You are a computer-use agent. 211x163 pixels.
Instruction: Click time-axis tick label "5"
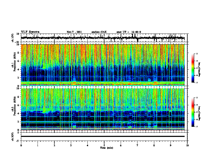coord(104,145)
